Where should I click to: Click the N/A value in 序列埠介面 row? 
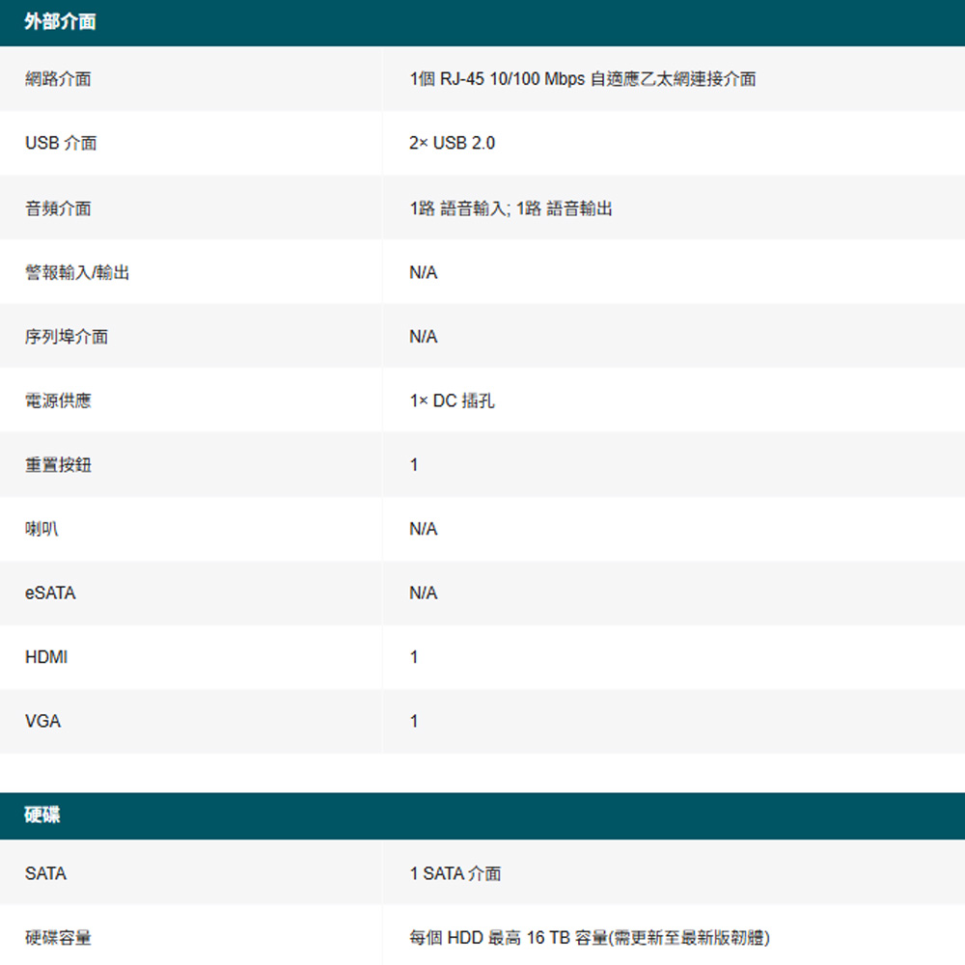pyautogui.click(x=423, y=337)
